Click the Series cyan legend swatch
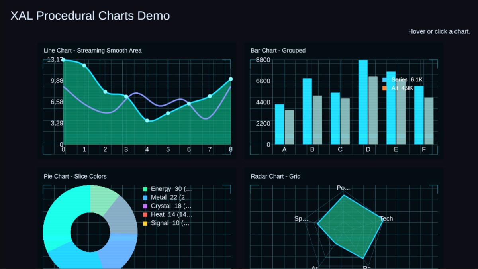Screen dimensions: 478x269 click(385, 80)
